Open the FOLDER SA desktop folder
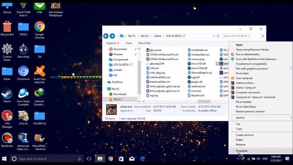Viewport: 293px width, 165px height. point(39,118)
